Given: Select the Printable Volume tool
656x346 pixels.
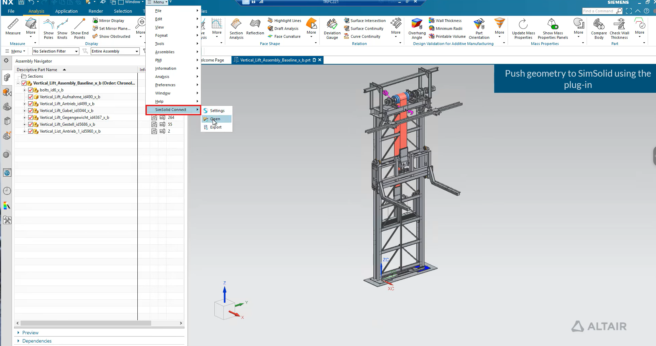Looking at the screenshot, I should pyautogui.click(x=447, y=36).
